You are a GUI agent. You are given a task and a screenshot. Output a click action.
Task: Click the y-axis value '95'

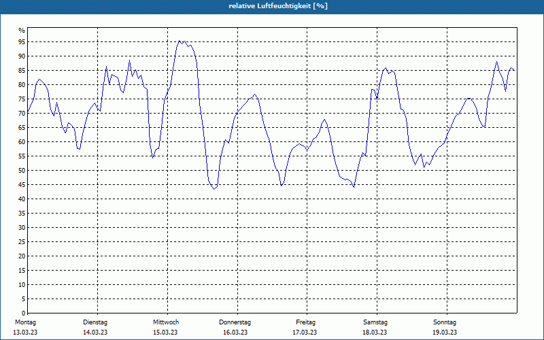[22, 42]
